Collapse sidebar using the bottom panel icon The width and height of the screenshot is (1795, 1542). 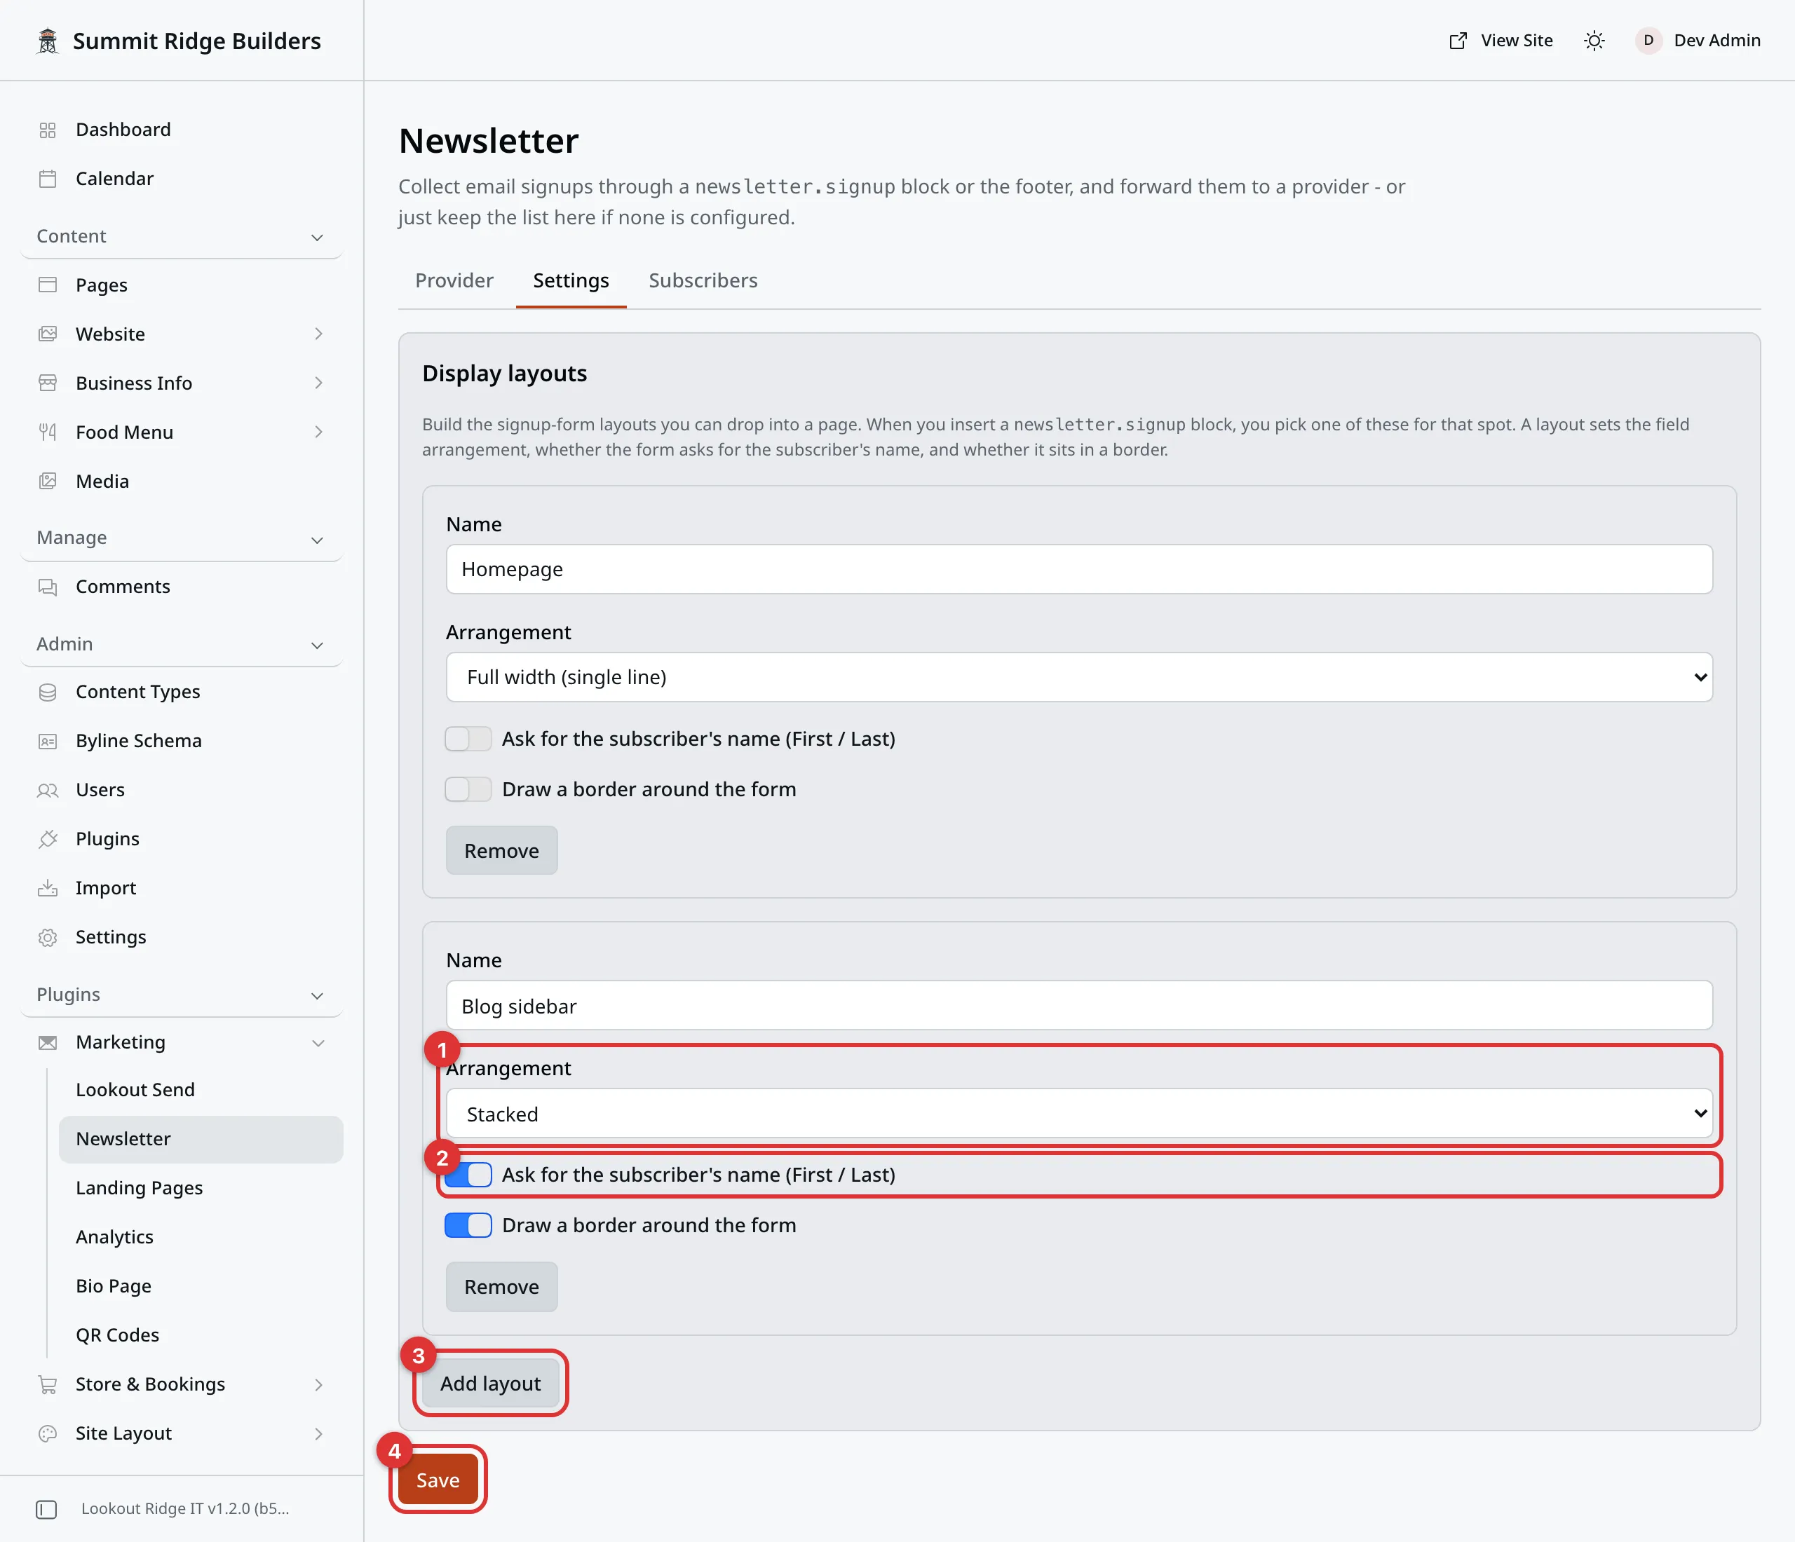[x=47, y=1509]
